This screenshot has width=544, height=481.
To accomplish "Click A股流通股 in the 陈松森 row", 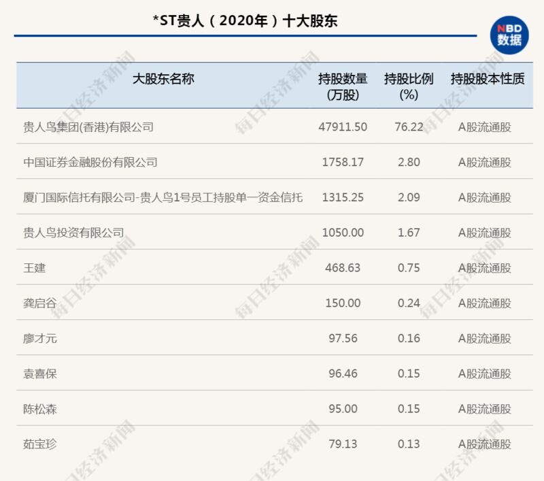I will pos(485,409).
